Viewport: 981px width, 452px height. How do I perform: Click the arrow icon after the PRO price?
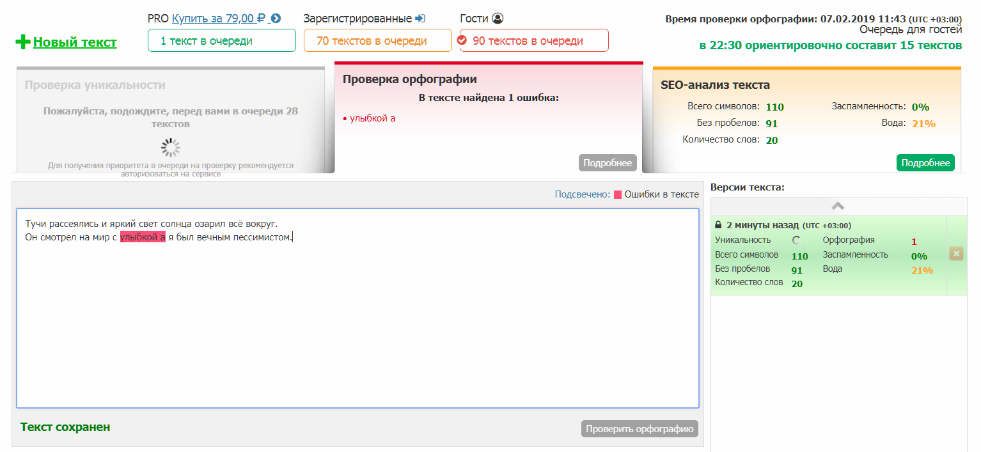(276, 19)
